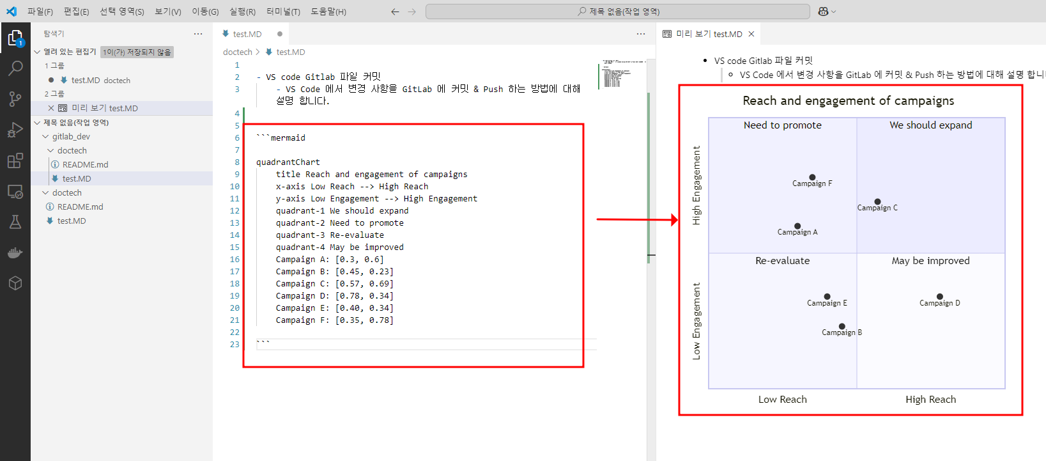Open editor group more actions ellipsis
The height and width of the screenshot is (461, 1046).
click(x=641, y=34)
